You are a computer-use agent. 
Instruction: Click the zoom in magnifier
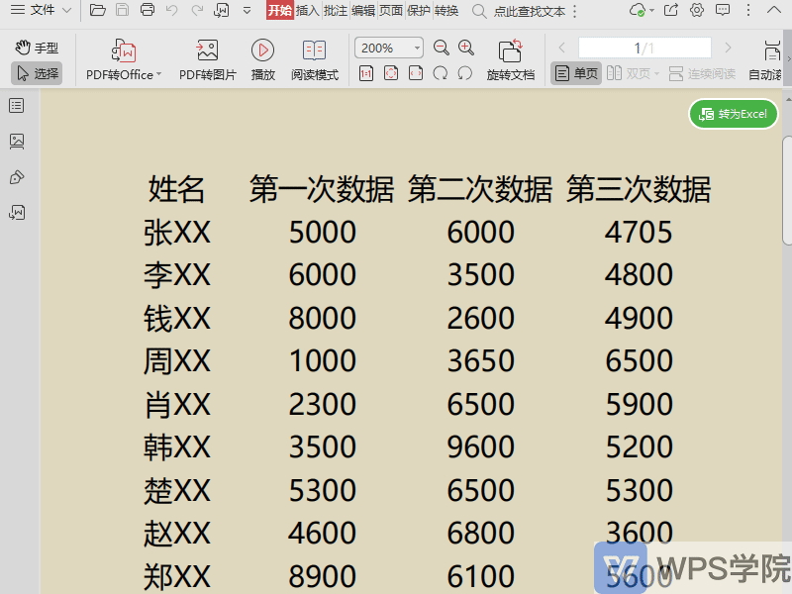466,48
